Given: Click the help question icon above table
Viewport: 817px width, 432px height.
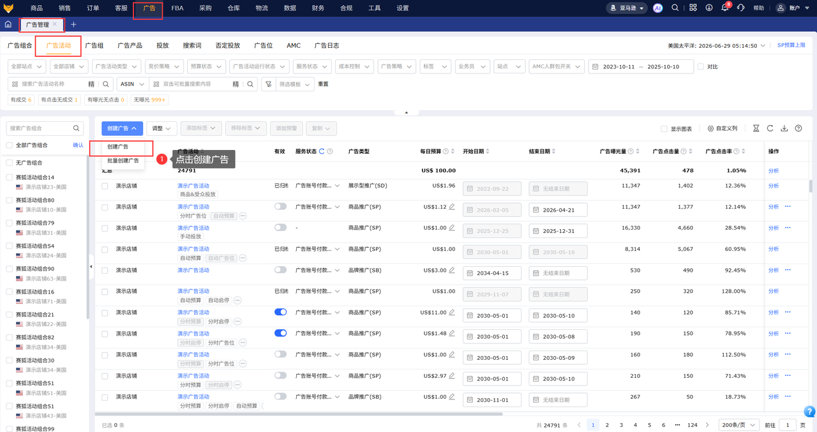Looking at the screenshot, I should click(798, 128).
